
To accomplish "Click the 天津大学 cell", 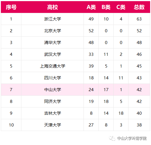I will tap(53, 125).
